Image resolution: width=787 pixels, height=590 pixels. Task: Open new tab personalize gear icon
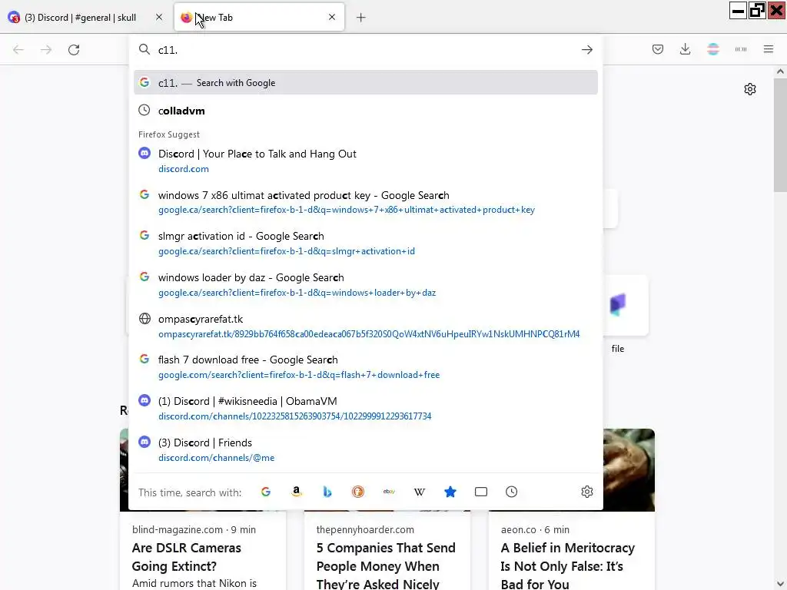(x=750, y=89)
